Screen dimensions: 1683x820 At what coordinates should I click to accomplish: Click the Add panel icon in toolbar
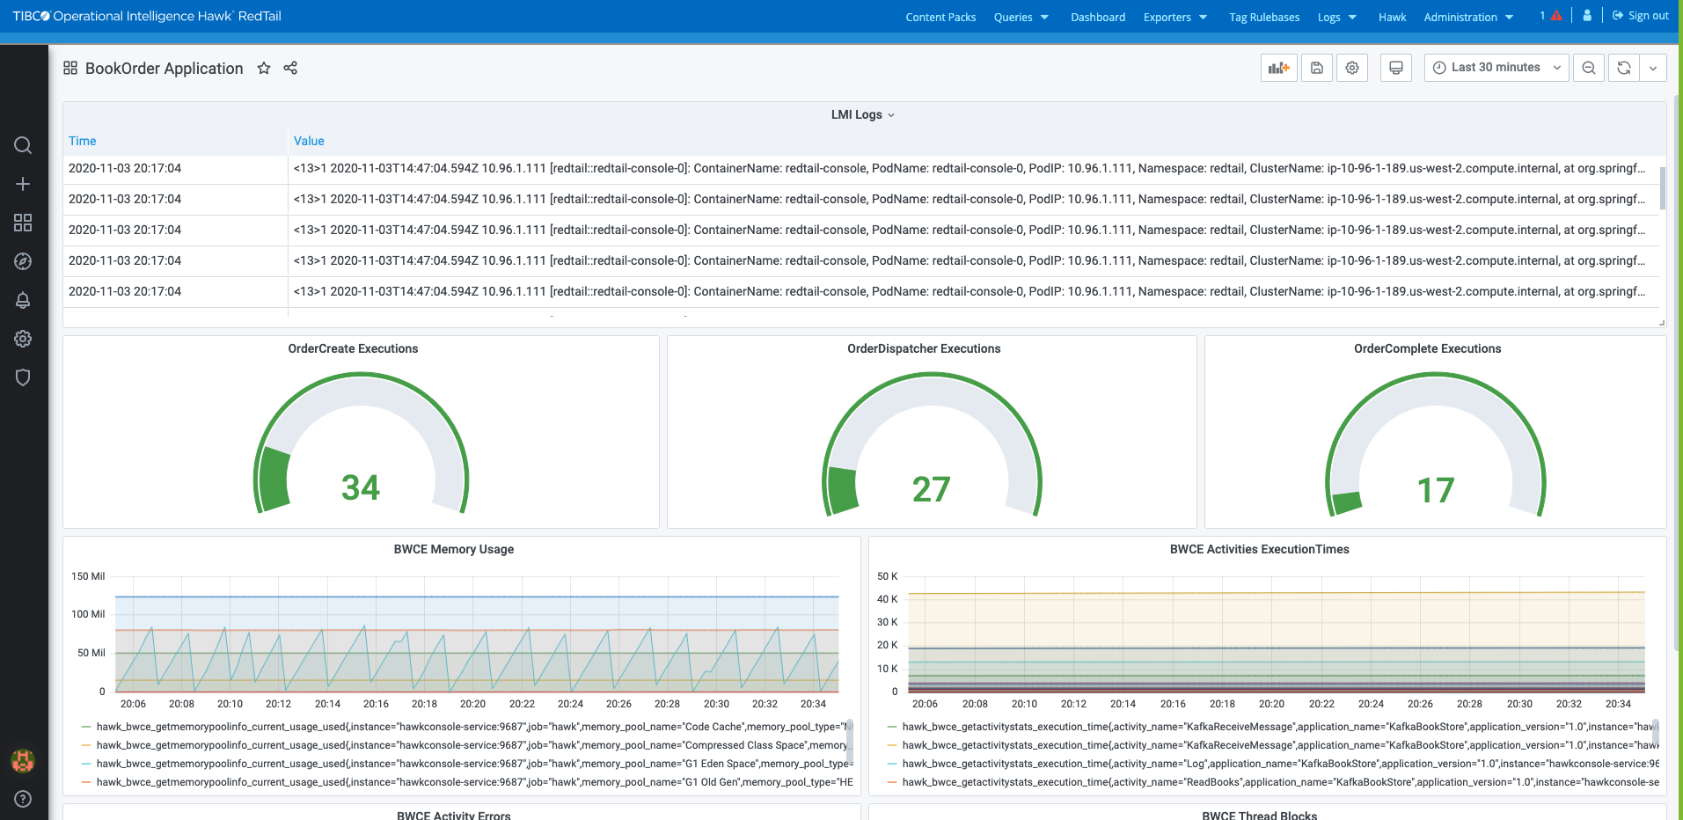tap(1278, 68)
